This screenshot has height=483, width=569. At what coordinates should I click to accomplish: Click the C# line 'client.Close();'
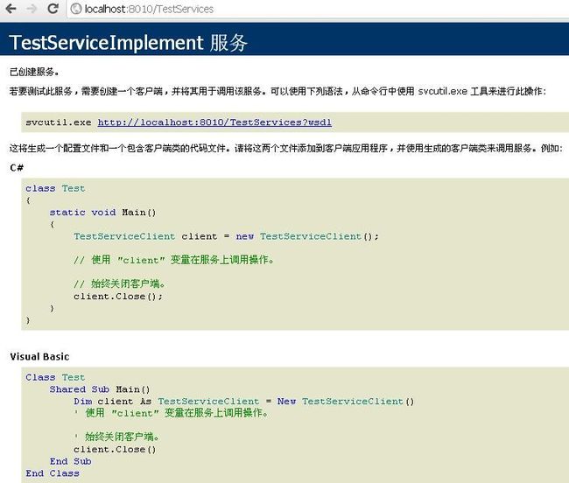point(118,297)
